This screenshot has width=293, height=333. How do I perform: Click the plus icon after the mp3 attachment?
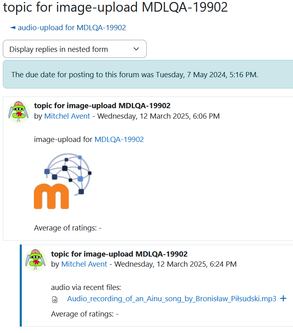pos(283,298)
